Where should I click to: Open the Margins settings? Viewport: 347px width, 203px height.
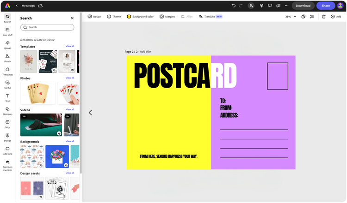(167, 17)
